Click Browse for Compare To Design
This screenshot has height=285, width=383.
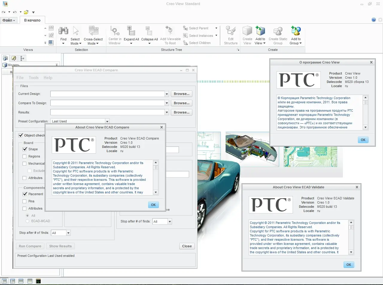[182, 103]
